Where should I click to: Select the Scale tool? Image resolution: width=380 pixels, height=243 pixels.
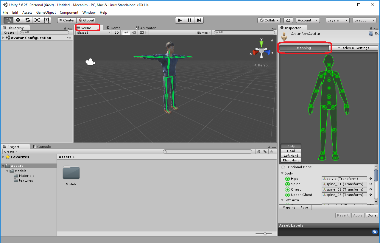tap(37, 20)
